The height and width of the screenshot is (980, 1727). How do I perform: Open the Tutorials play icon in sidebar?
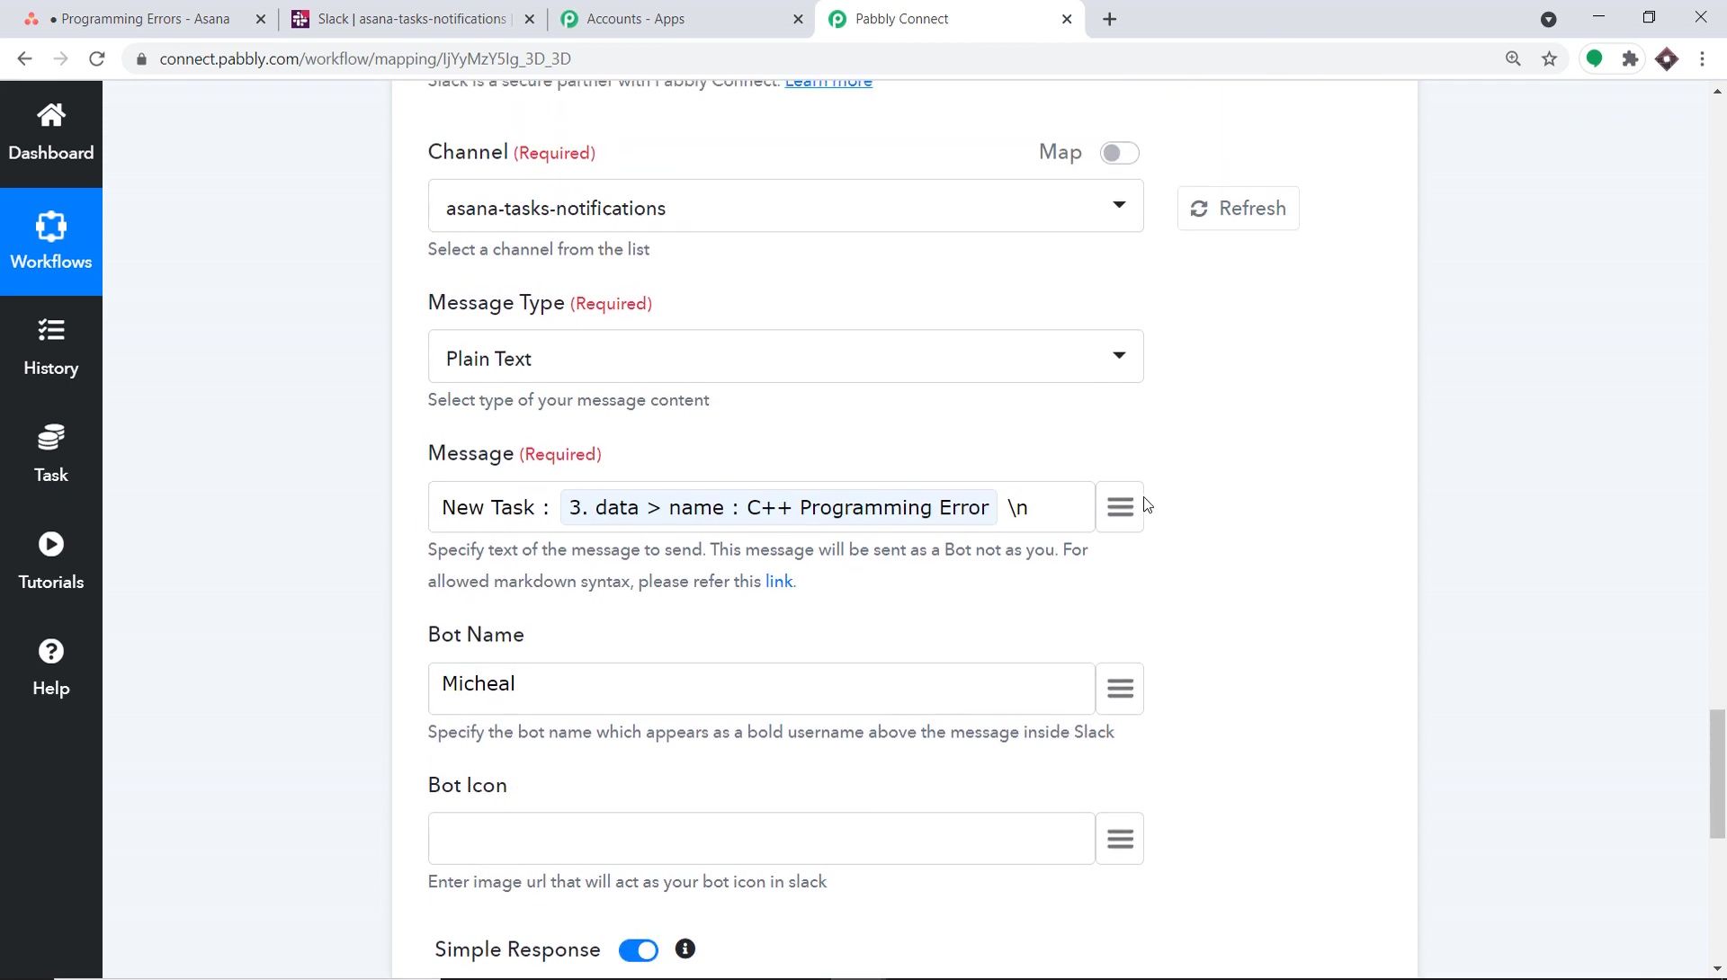pos(51,544)
